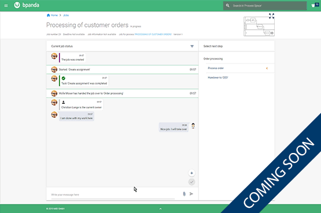Filter the current job status list
Image resolution: width=321 pixels, height=213 pixels.
coord(192,46)
